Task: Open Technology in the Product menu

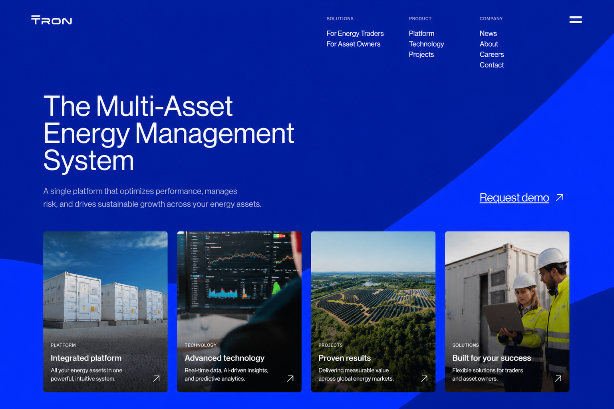Action: 426,44
